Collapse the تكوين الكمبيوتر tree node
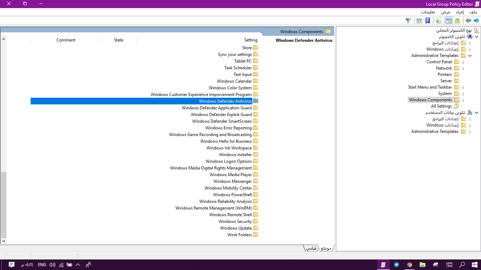481x270 pixels. point(477,37)
